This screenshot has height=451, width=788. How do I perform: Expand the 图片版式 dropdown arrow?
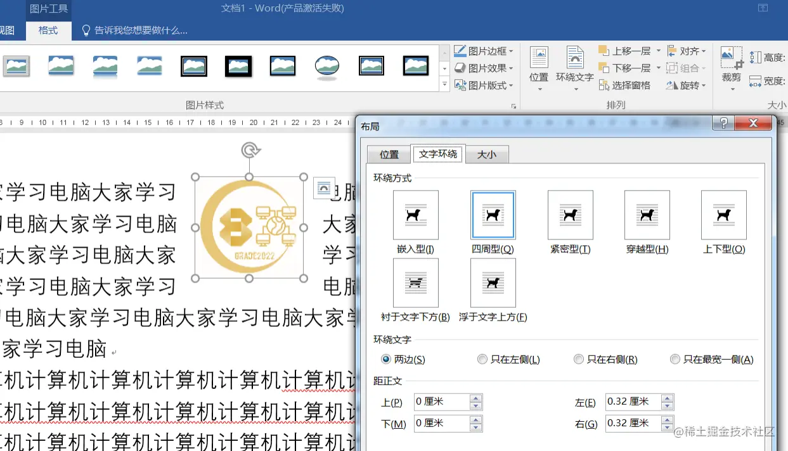[511, 86]
